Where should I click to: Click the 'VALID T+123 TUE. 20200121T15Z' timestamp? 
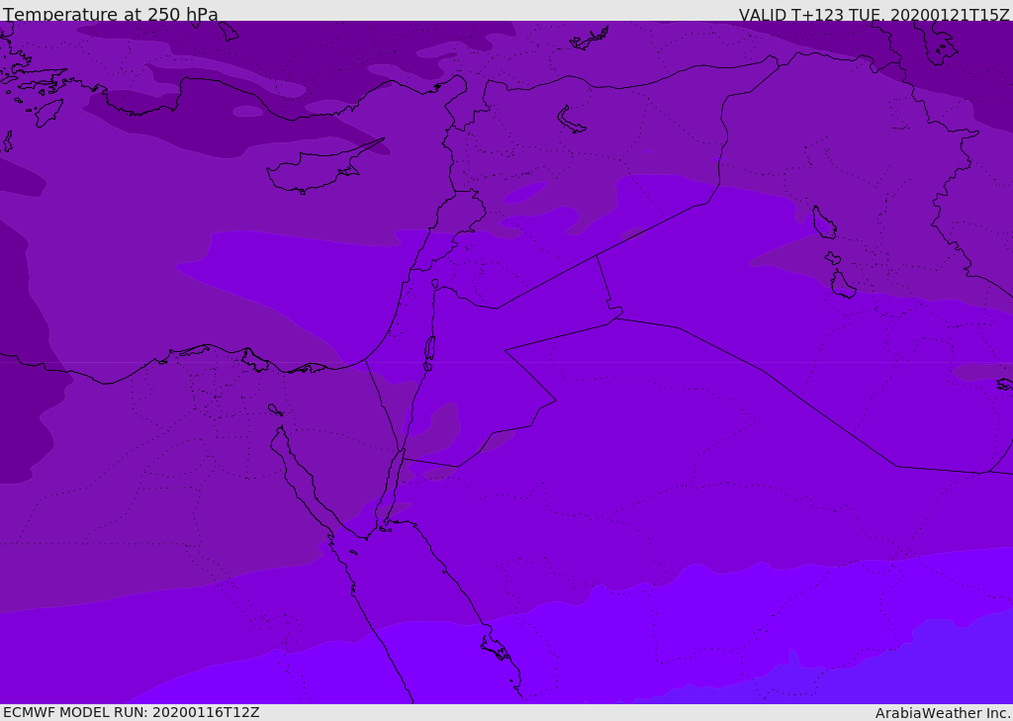coord(874,15)
